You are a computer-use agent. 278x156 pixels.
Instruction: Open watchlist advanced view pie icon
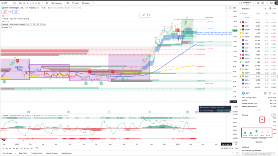[x=270, y=8]
